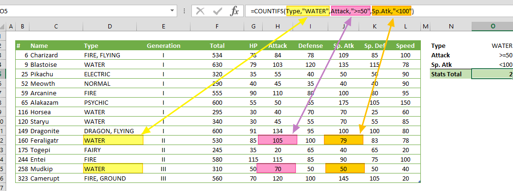Viewport: 513px width, 191px height.
Task: Select the yellow WATER cell in Feraligatr row
Action: tap(113, 140)
